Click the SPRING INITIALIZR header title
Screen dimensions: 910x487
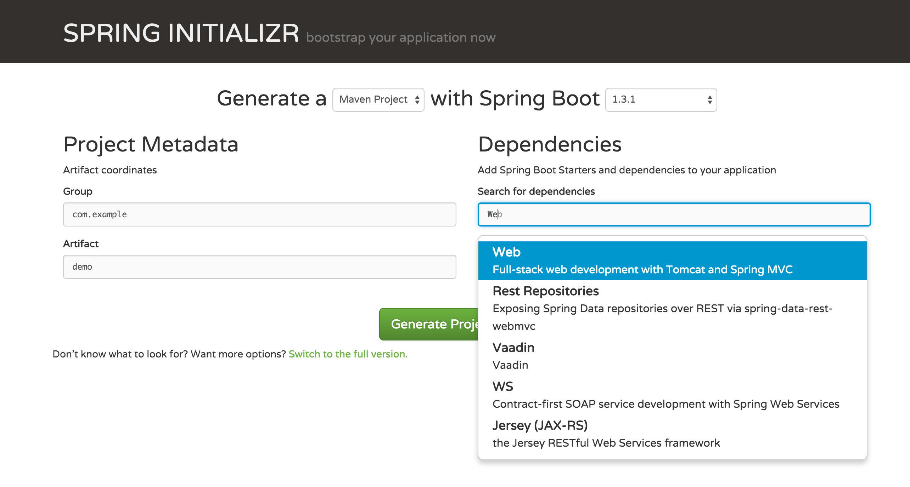181,33
